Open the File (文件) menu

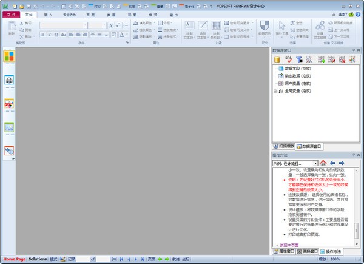[x=11, y=15]
